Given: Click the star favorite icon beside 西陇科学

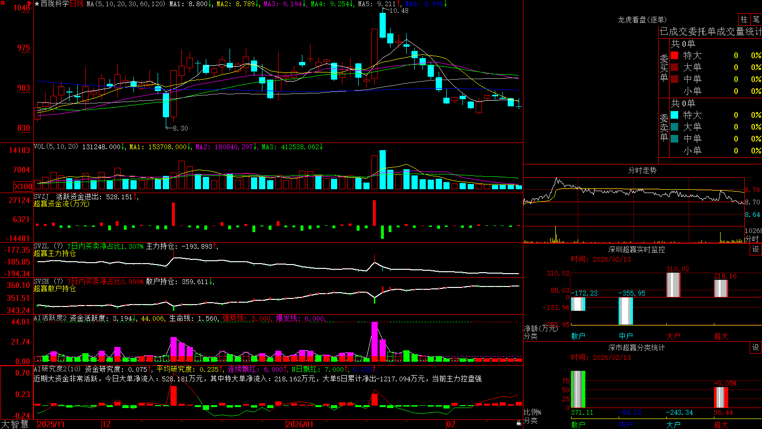Looking at the screenshot, I should (x=37, y=4).
